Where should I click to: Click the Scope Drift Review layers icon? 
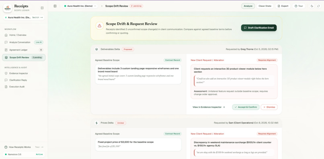(6, 57)
